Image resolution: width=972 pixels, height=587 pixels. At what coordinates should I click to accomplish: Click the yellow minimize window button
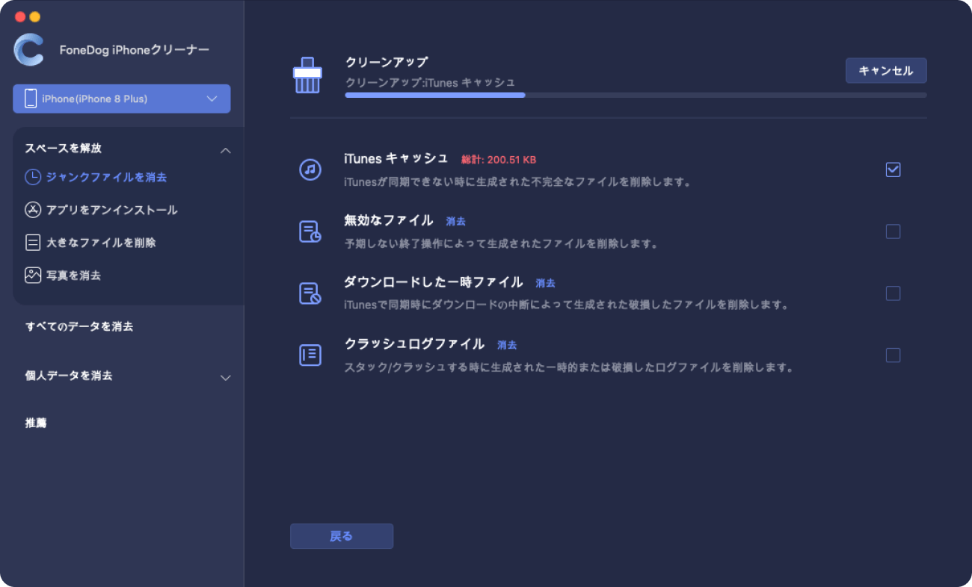[35, 16]
